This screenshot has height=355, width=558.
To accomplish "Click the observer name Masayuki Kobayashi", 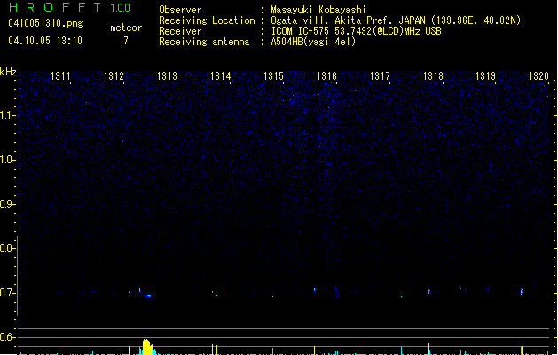I will tap(318, 10).
